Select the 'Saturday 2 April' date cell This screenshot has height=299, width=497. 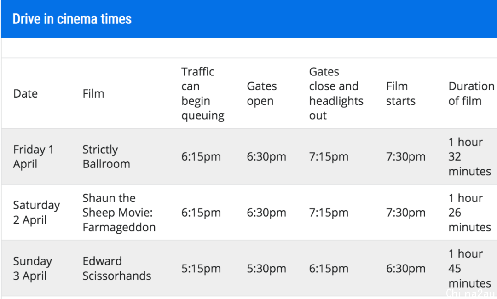point(36,213)
